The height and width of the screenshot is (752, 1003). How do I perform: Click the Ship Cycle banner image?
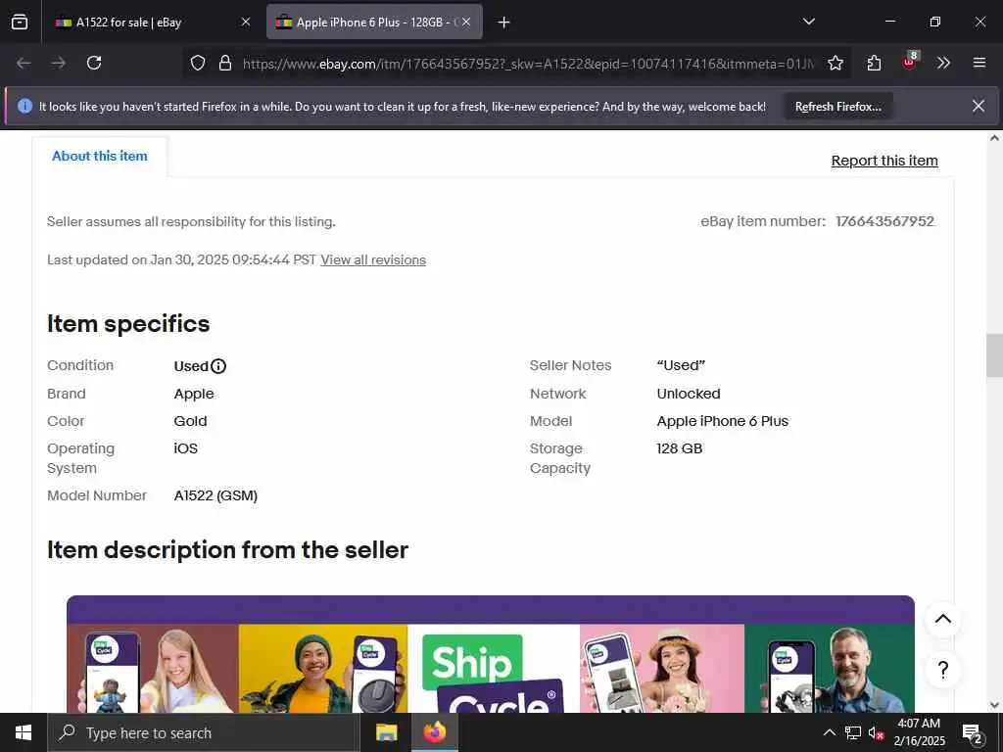[491, 655]
